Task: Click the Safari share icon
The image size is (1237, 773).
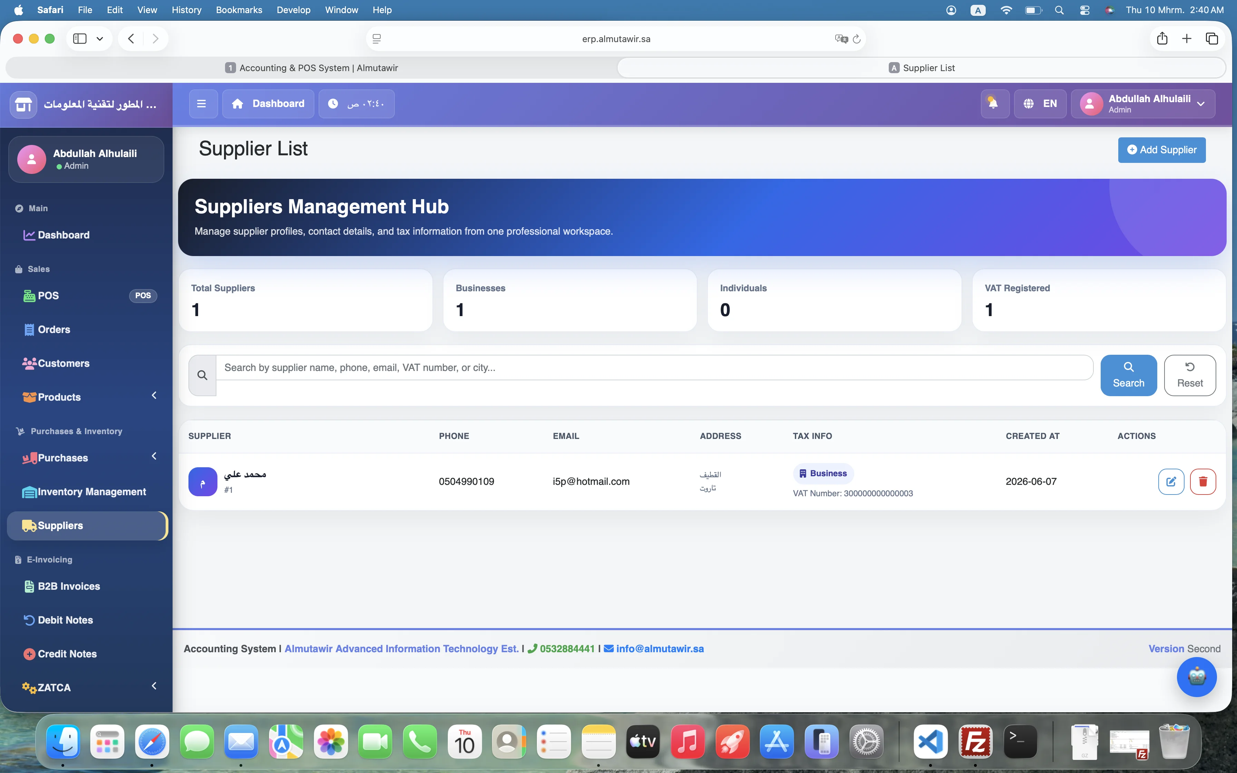Action: [1162, 38]
